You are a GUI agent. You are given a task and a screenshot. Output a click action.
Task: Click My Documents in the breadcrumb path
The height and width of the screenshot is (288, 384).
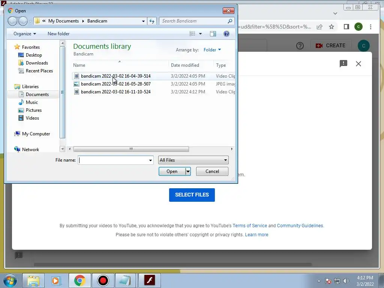point(64,21)
